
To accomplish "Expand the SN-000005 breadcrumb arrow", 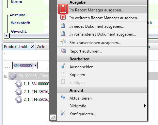I will pyautogui.click(x=35, y=66).
